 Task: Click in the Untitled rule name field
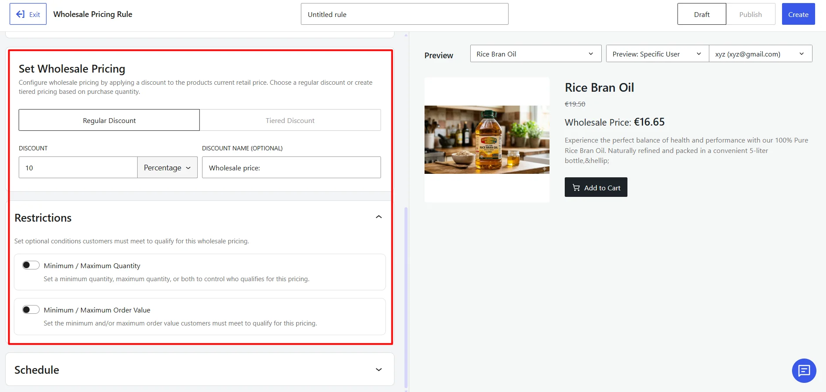pyautogui.click(x=405, y=14)
